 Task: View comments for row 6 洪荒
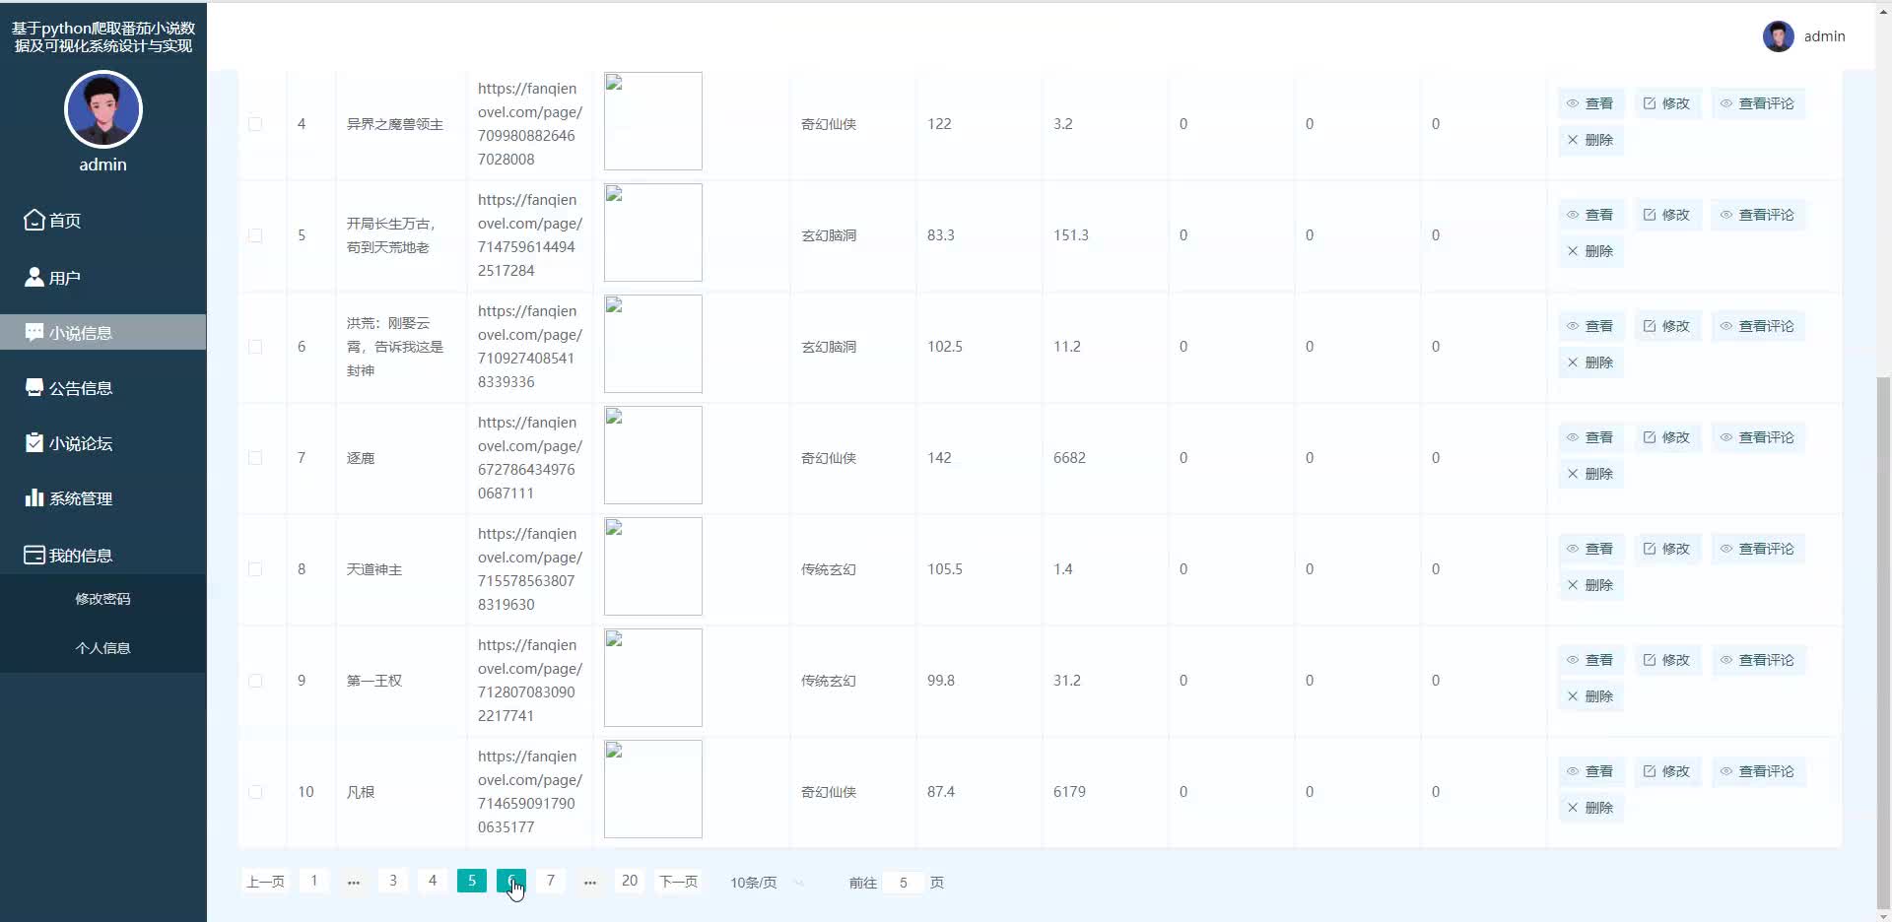pyautogui.click(x=1758, y=326)
